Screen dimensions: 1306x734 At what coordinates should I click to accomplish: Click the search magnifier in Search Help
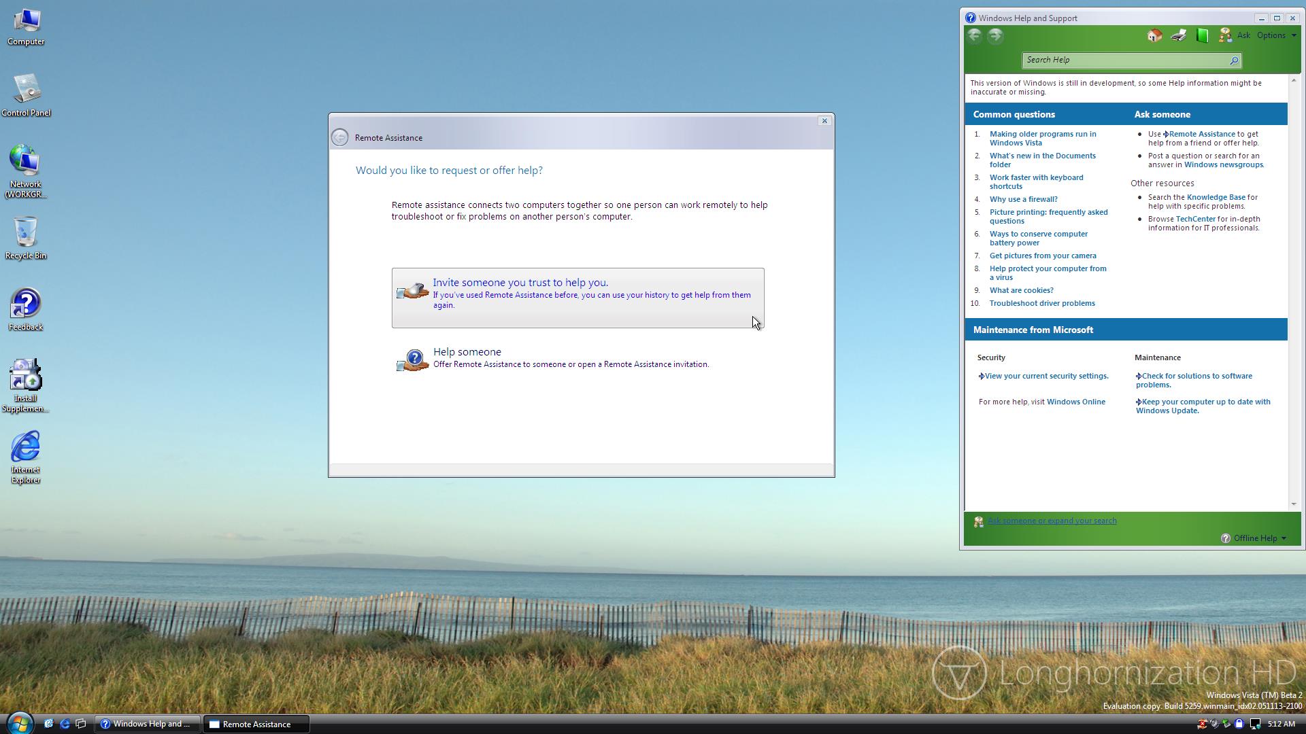click(x=1234, y=60)
